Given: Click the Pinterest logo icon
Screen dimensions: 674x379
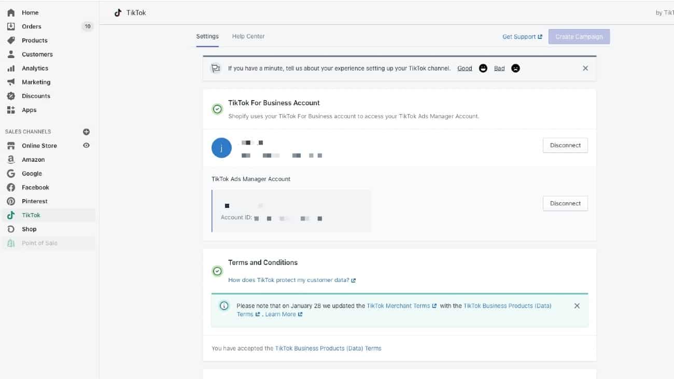Looking at the screenshot, I should pyautogui.click(x=11, y=201).
